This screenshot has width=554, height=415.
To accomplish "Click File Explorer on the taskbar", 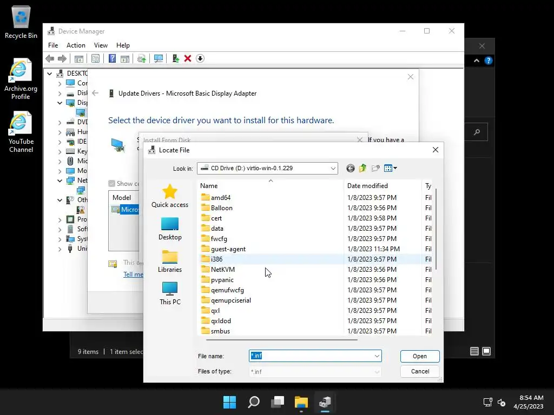I will pos(301,402).
